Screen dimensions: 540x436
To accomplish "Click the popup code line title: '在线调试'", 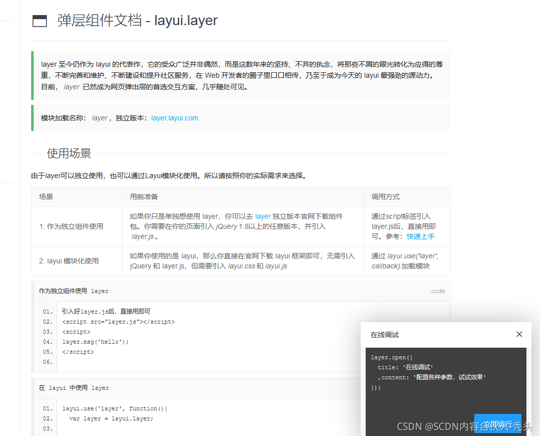I will click(405, 367).
